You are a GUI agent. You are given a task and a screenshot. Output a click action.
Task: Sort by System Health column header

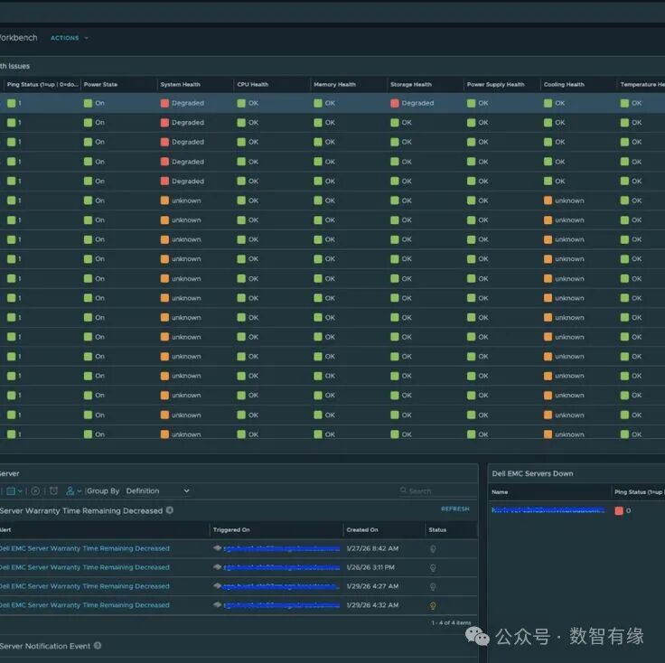click(181, 85)
